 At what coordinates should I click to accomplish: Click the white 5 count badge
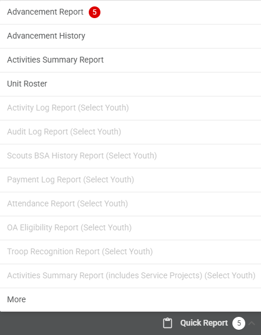click(x=239, y=323)
